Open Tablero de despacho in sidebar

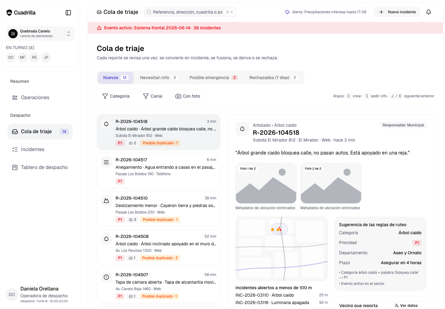point(40,167)
